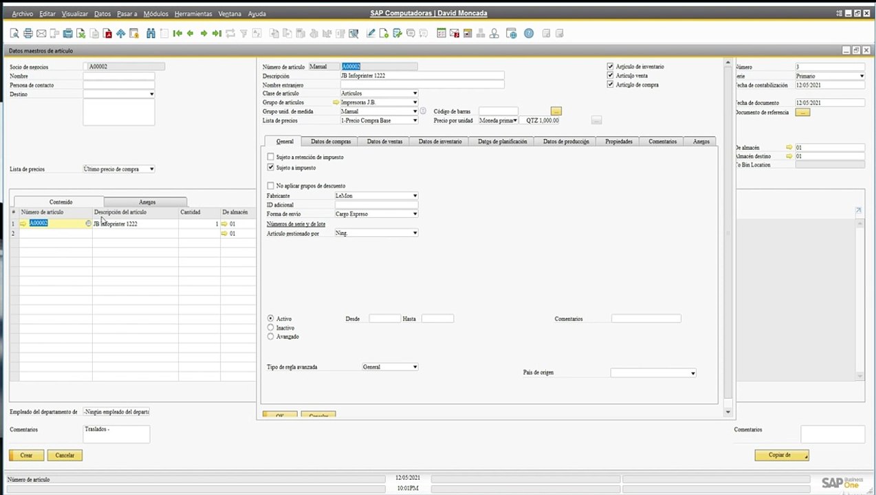Viewport: 876px width, 495px height.
Task: Open the Grupo unid. de medida dropdown
Action: [415, 111]
